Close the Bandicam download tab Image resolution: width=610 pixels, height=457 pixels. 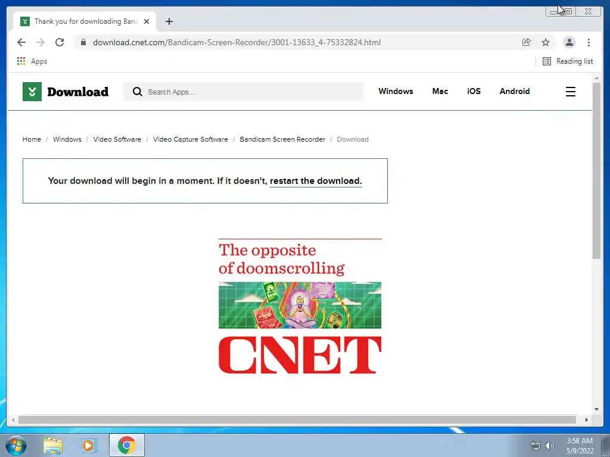point(147,21)
